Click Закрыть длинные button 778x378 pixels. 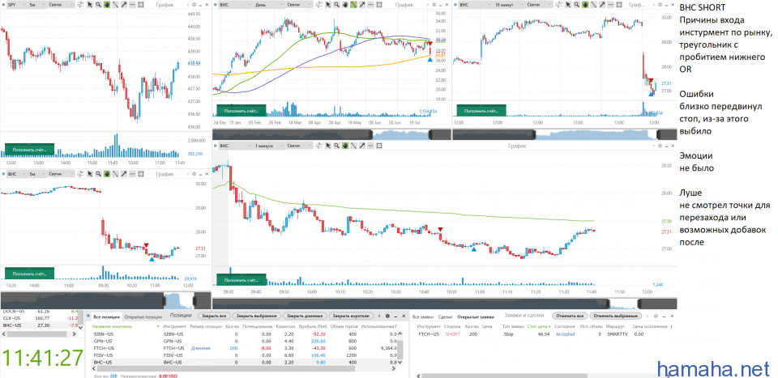305,316
